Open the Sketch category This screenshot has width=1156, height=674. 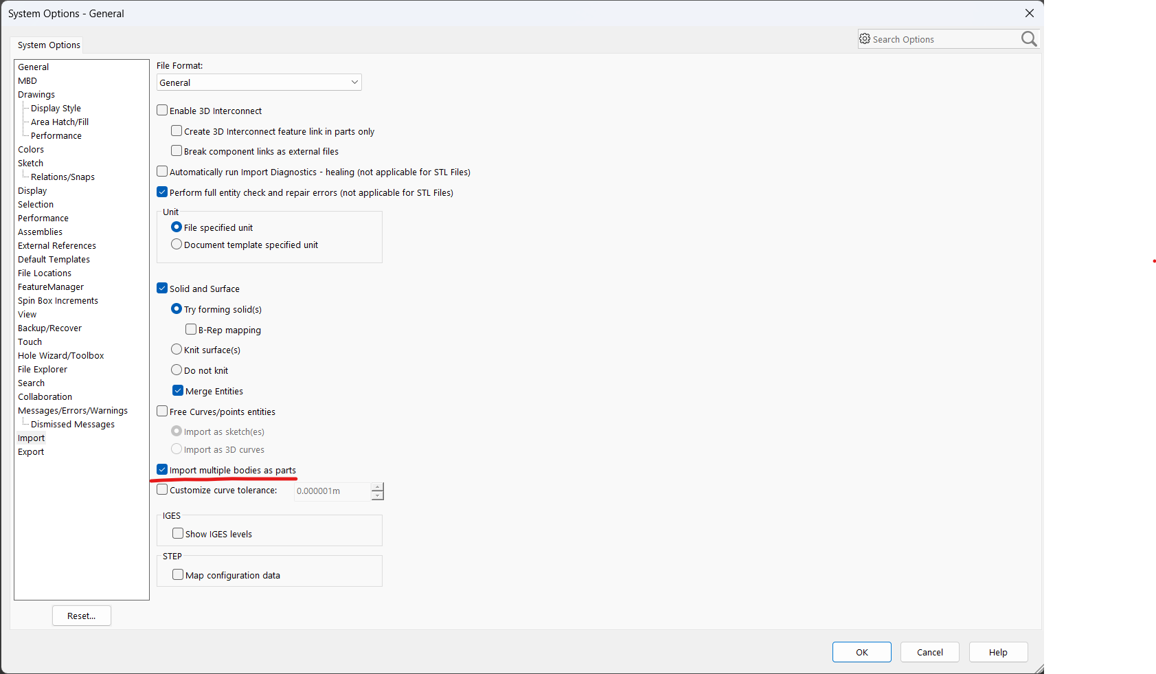pyautogui.click(x=30, y=164)
